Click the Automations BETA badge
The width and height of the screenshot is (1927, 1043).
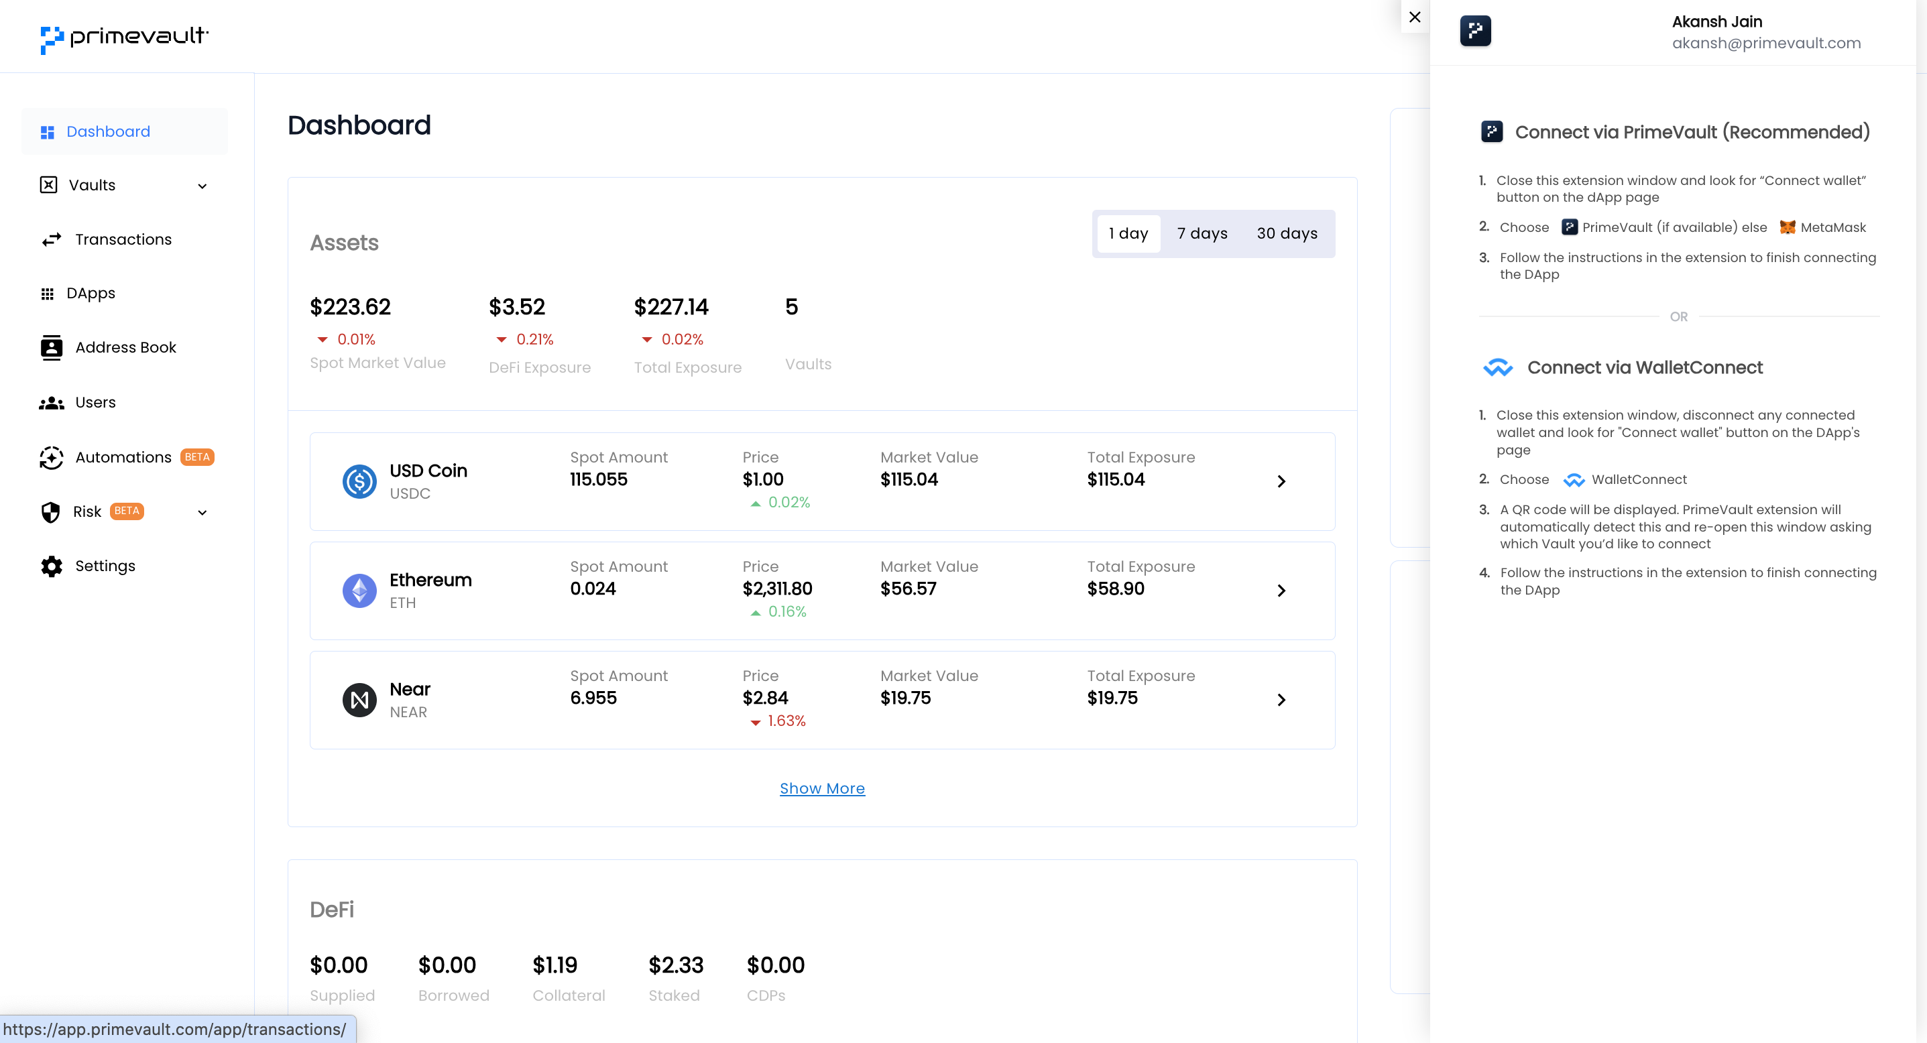(198, 457)
